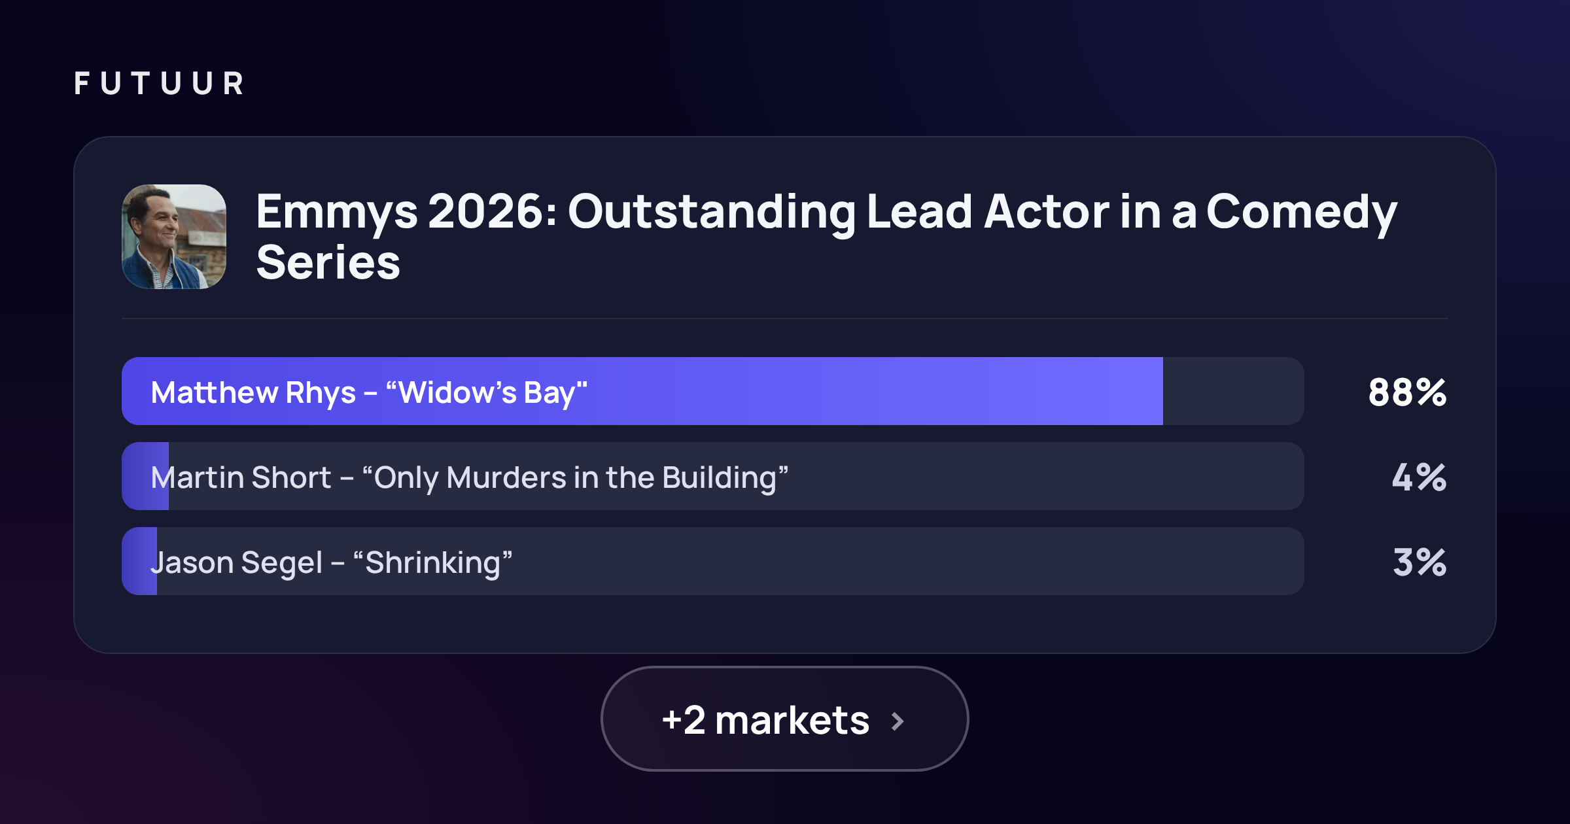Expand more markets via chevron arrow

pos(898,721)
